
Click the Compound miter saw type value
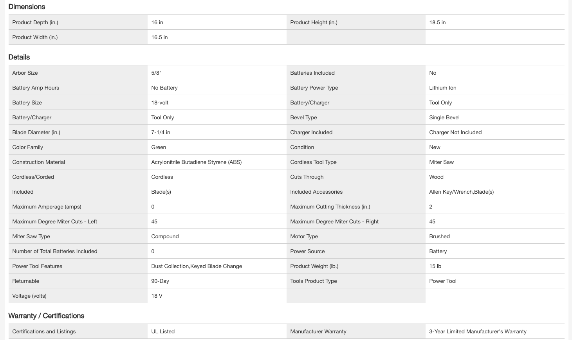[165, 236]
